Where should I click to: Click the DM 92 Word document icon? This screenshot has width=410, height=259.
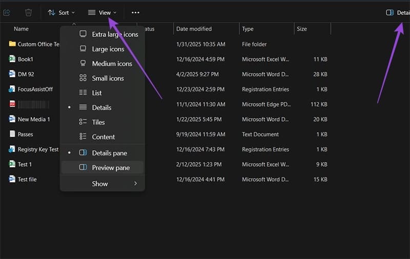pos(12,74)
